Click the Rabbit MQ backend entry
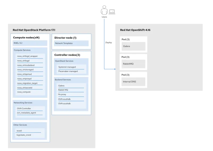Viewport: 213px width, 151px height. [x=63, y=90]
